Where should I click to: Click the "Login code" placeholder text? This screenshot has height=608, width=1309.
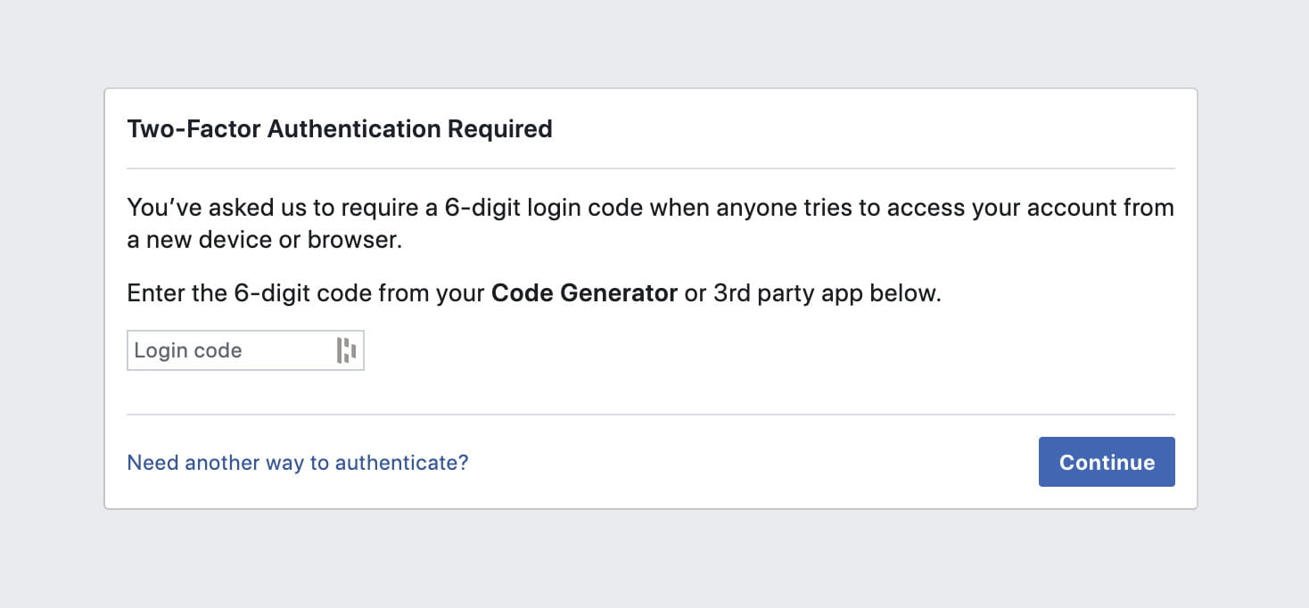pyautogui.click(x=188, y=350)
